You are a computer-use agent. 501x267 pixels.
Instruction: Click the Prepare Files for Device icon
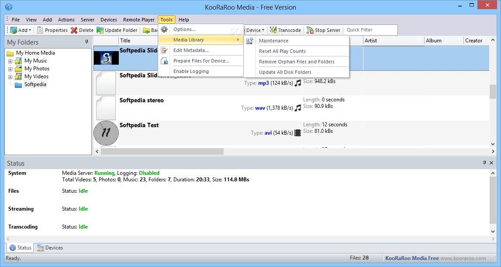[164, 61]
